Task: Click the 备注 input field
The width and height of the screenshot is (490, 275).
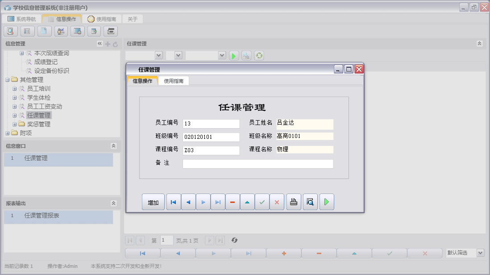Action: (257, 164)
